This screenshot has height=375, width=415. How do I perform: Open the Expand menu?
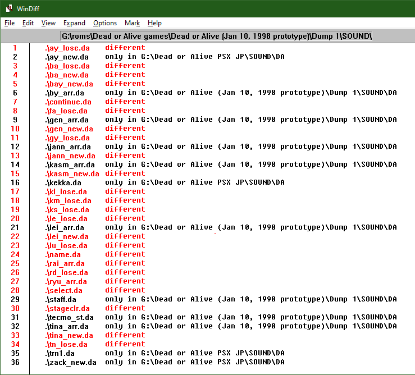pos(74,23)
